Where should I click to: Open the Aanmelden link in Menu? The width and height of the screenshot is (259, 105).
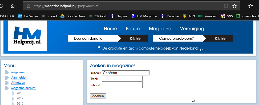tap(19, 78)
